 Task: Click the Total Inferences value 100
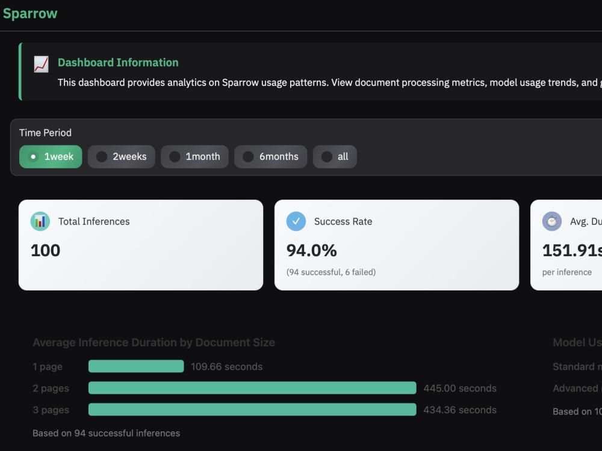(45, 250)
